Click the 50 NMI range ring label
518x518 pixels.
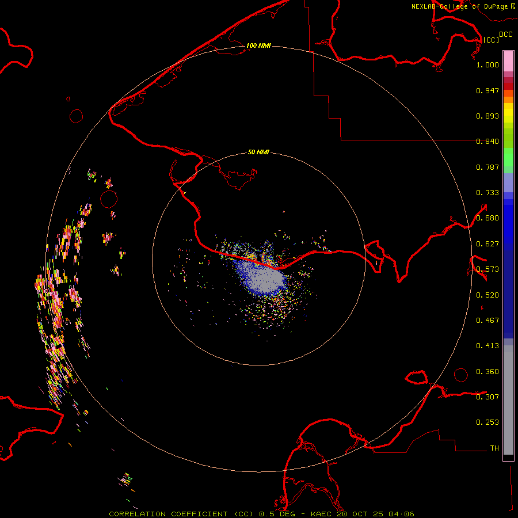tap(258, 152)
